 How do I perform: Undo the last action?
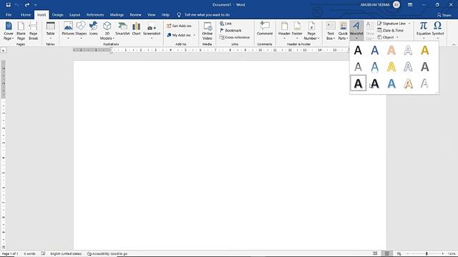click(x=17, y=5)
